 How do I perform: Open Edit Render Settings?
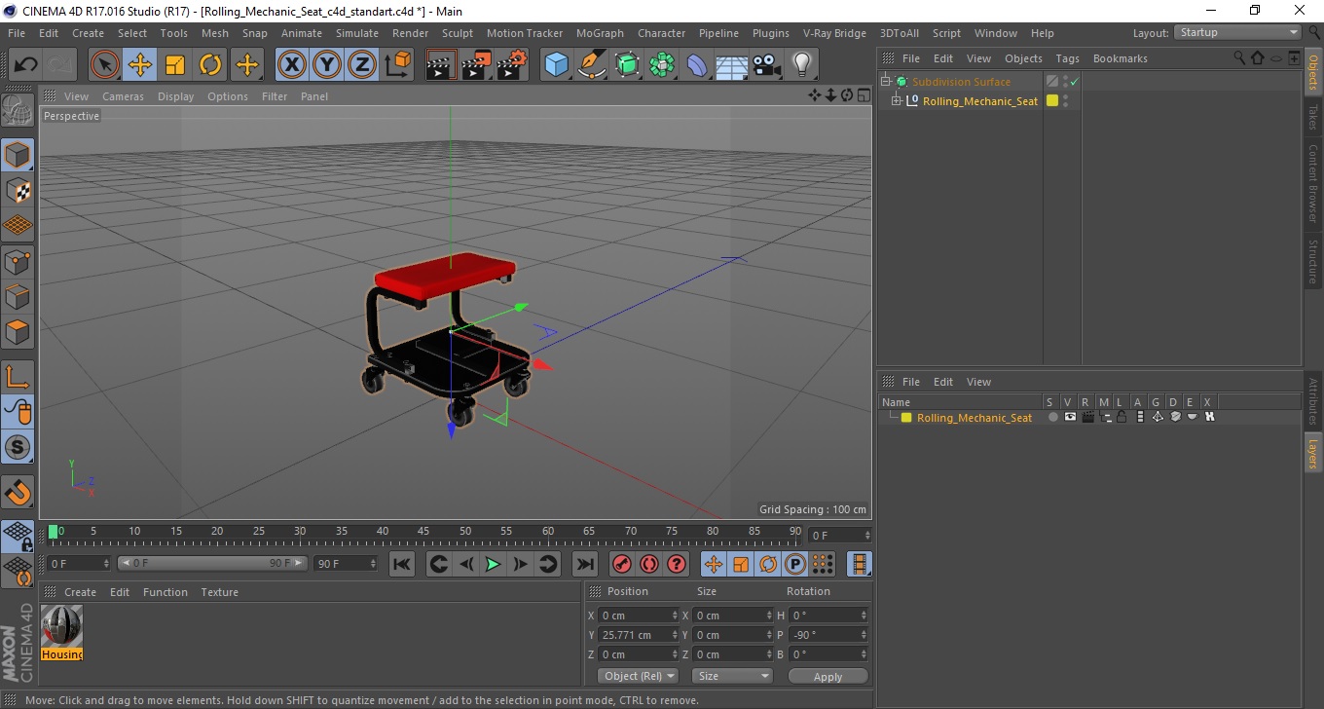[x=512, y=65]
